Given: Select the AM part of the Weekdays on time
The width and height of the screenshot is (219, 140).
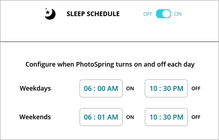Looking at the screenshot, I should pyautogui.click(x=113, y=88).
